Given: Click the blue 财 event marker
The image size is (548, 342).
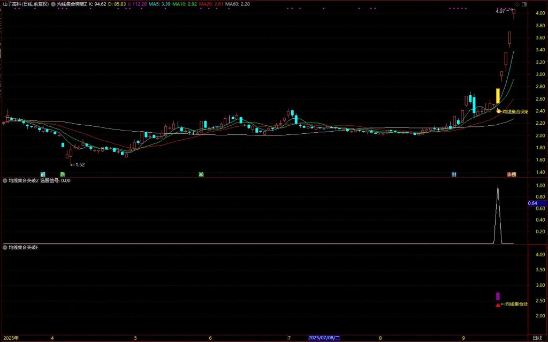Looking at the screenshot, I should tap(454, 174).
